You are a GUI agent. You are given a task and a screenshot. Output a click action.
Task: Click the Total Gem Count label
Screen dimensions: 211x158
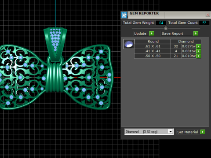183,23
